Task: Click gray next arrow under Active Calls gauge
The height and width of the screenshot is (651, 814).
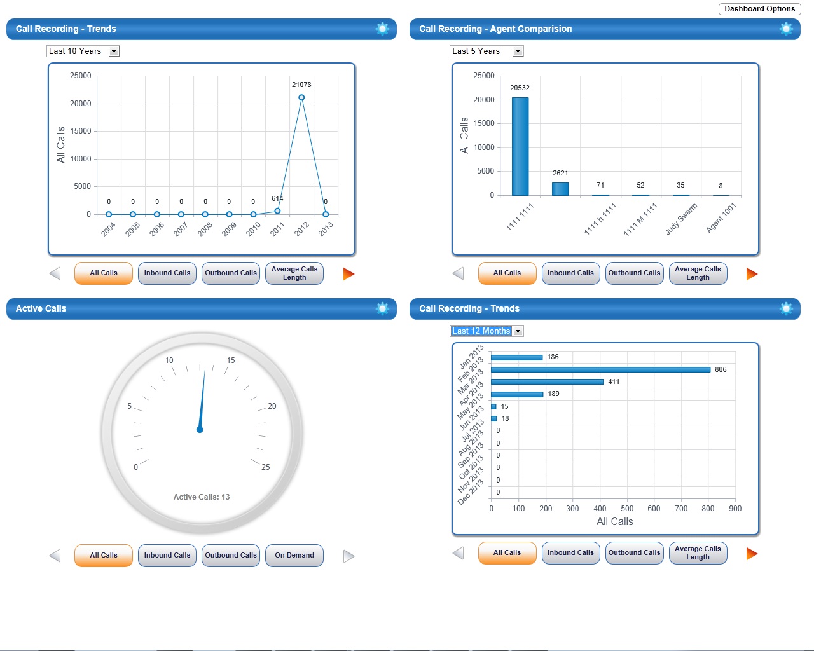Action: tap(348, 556)
